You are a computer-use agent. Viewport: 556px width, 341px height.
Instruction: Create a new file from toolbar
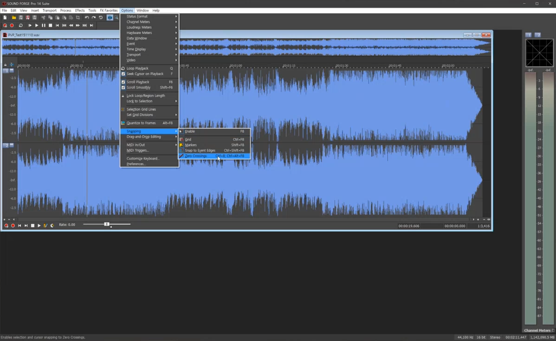pyautogui.click(x=5, y=17)
